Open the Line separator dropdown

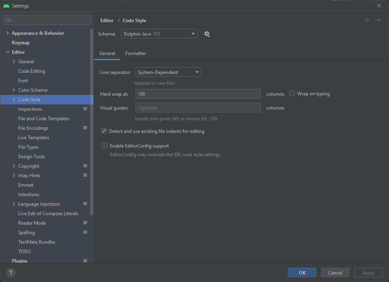pyautogui.click(x=168, y=72)
